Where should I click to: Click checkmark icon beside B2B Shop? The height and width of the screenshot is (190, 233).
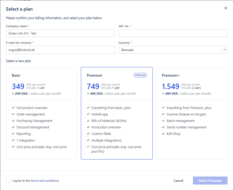(163, 134)
